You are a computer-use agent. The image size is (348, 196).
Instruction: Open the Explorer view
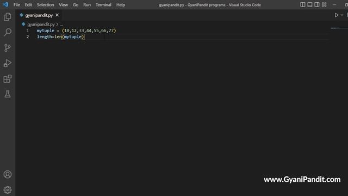[7, 17]
